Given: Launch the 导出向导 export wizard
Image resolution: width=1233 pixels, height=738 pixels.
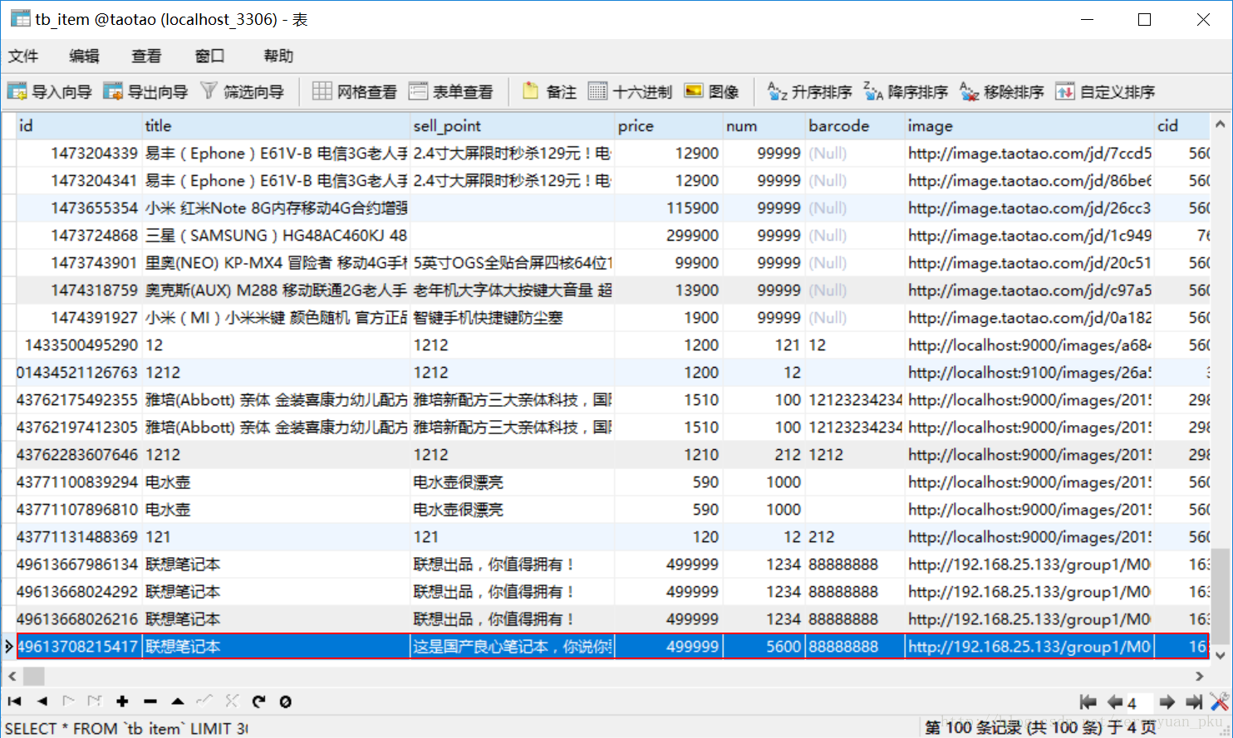Looking at the screenshot, I should pyautogui.click(x=145, y=91).
